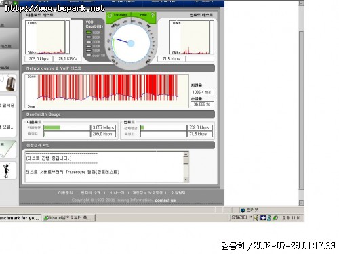Click the 36.666 % loss value
This screenshot has height=254, width=339.
[202, 104]
